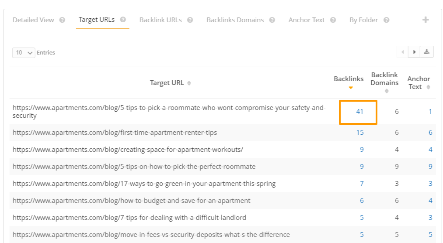Open 9 backlinks for apartment-workouts URL
The width and height of the screenshot is (443, 243).
tap(362, 149)
